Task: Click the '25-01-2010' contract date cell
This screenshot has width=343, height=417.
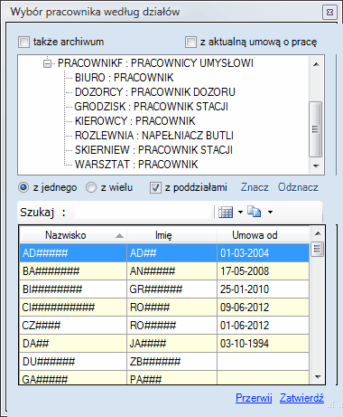Action: click(x=264, y=289)
